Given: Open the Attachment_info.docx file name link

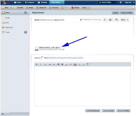Looking at the screenshot, I should pyautogui.click(x=49, y=48).
